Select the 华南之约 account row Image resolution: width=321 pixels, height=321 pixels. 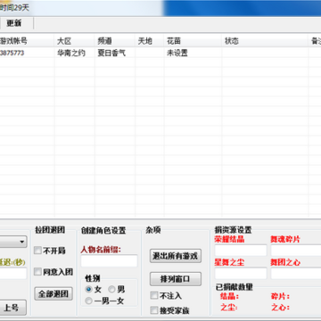click(x=160, y=53)
